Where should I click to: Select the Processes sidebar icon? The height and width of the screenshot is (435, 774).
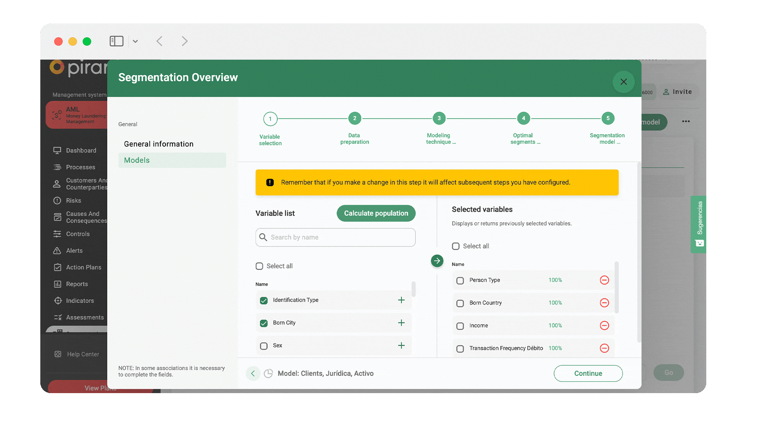click(58, 167)
